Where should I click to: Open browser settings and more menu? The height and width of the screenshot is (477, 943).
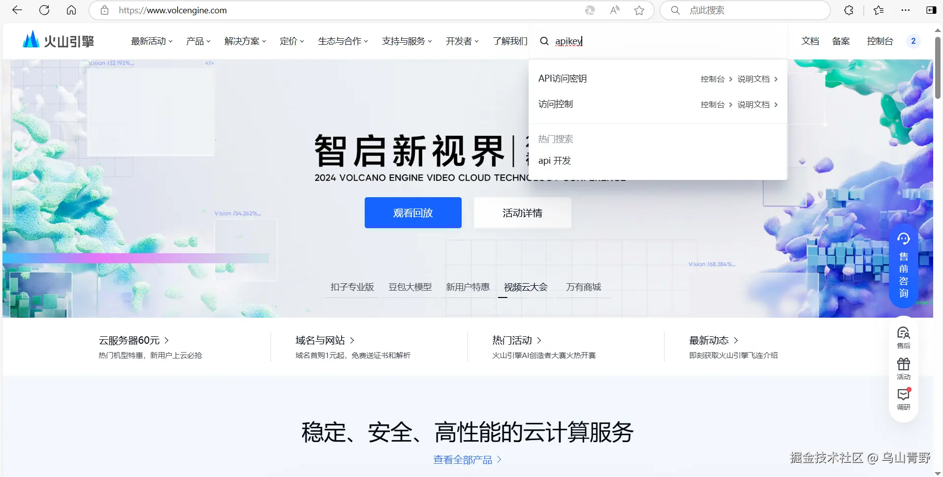tap(906, 10)
